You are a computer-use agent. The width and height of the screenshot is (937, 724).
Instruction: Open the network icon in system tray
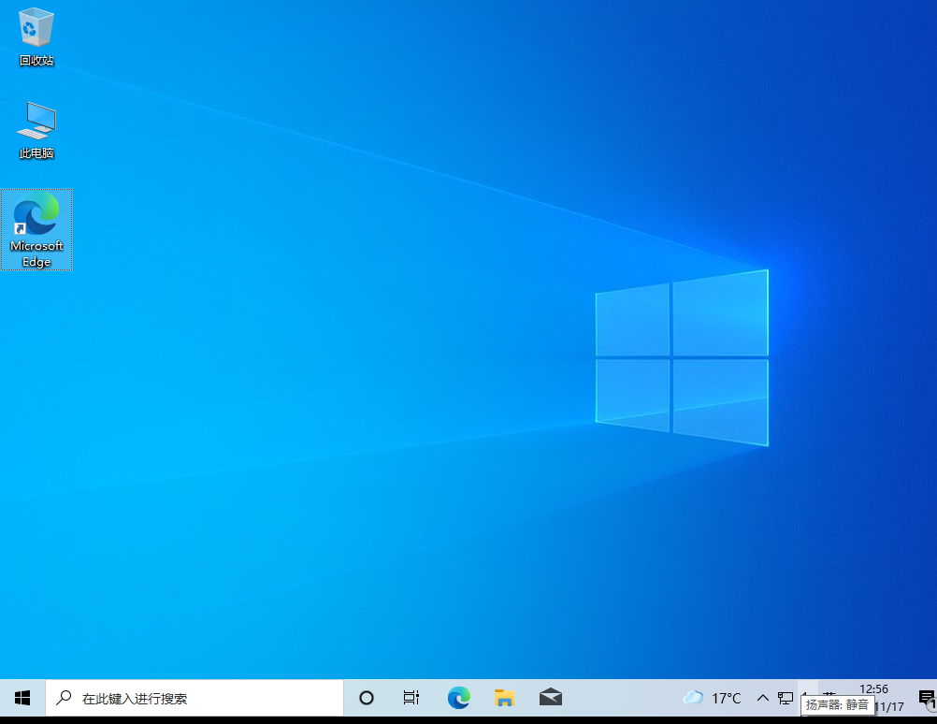[x=786, y=698]
